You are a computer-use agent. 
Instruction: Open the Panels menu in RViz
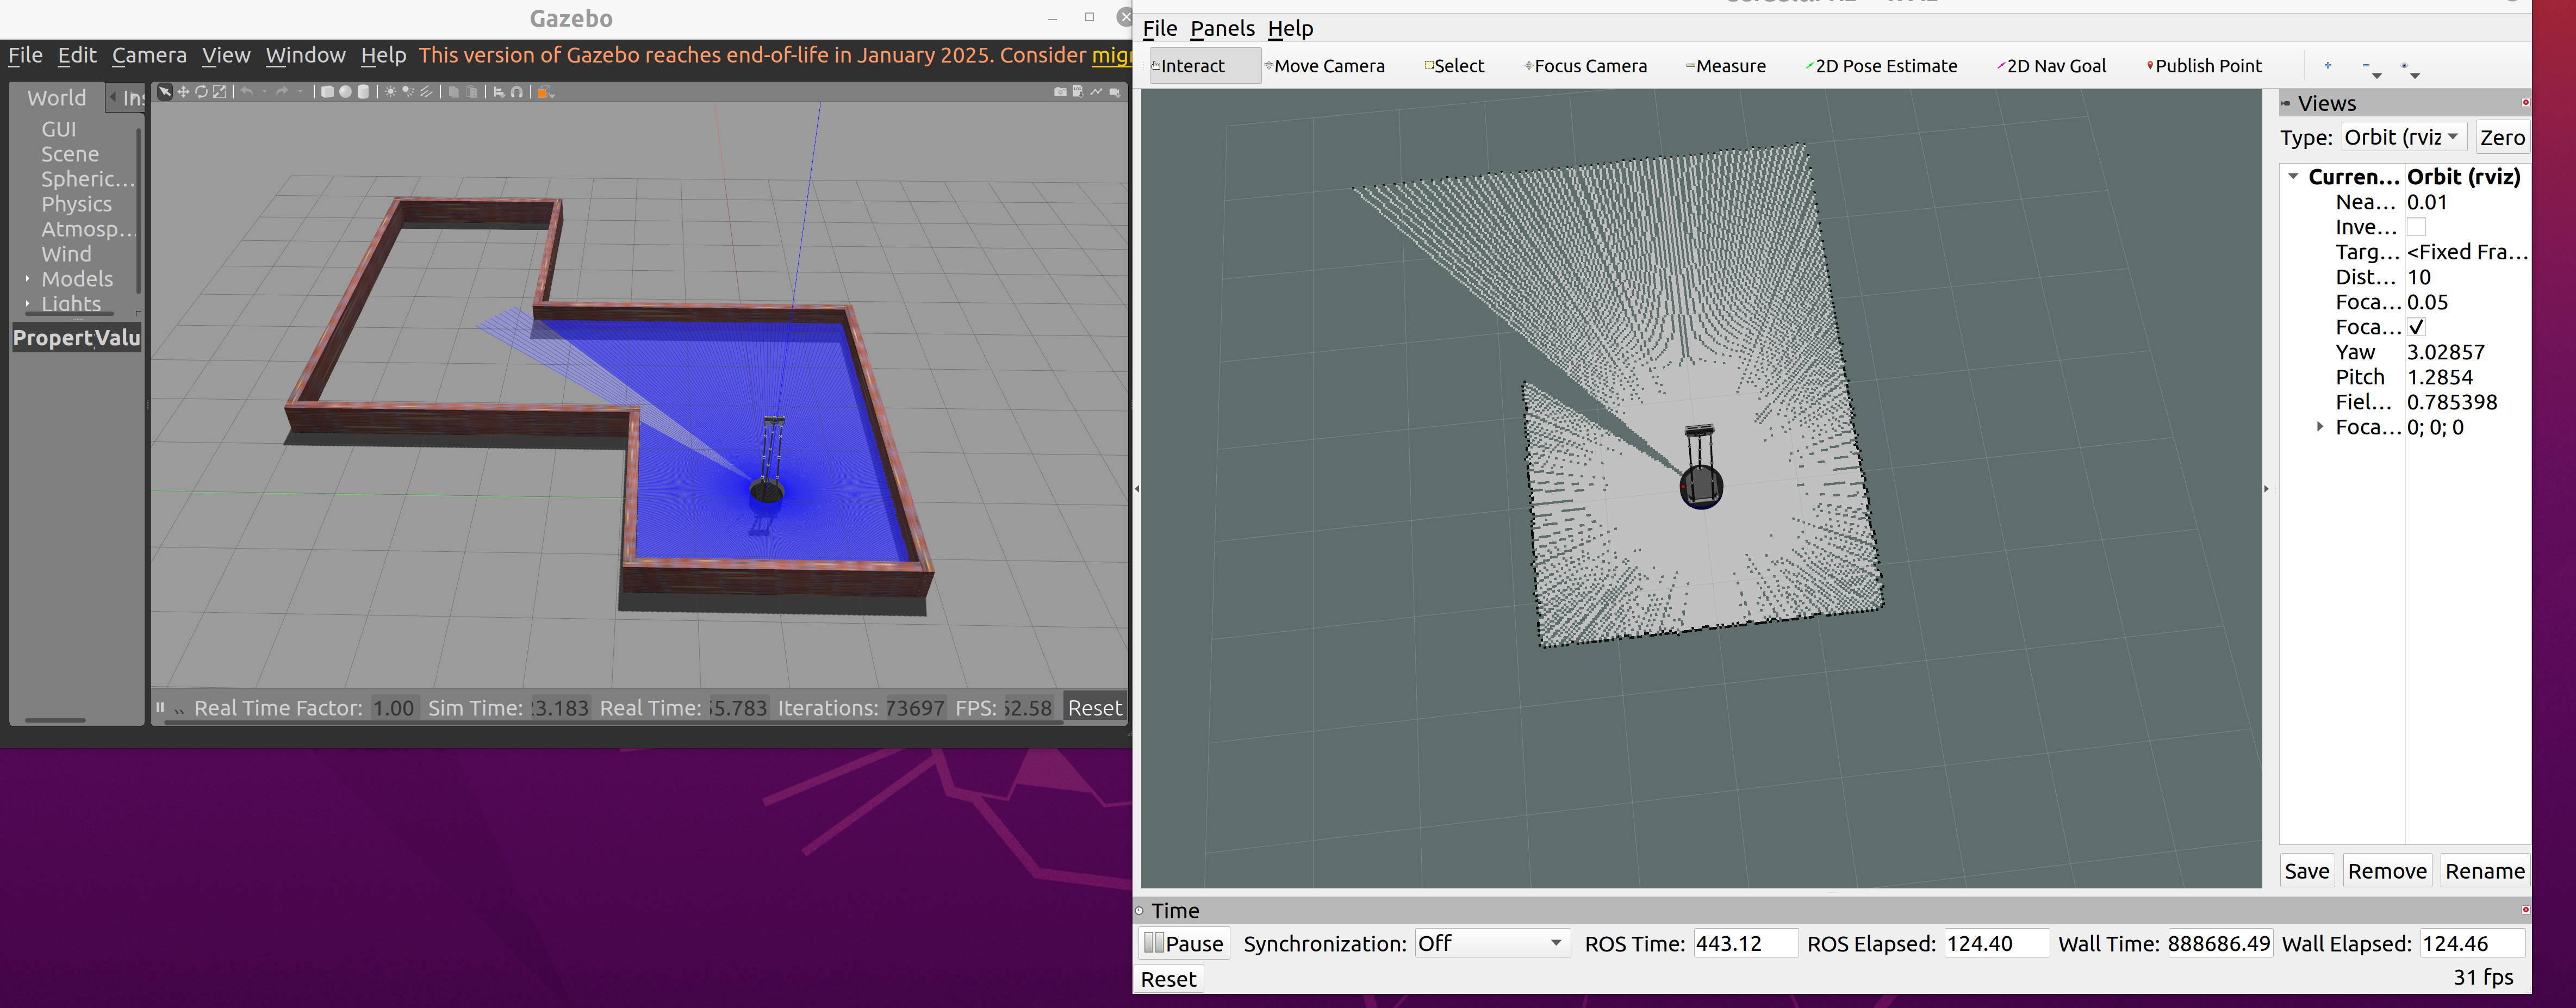(1221, 28)
